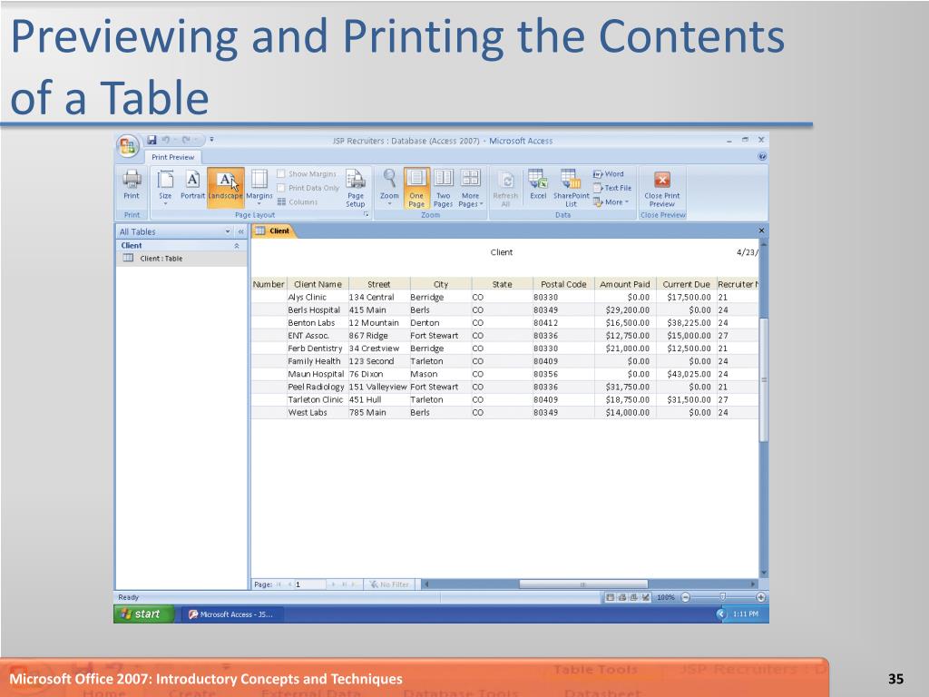This screenshot has height=697, width=929.
Task: Choose Portrait orientation
Action: (192, 185)
